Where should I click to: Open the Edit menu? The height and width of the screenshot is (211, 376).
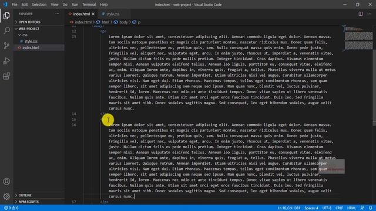[24, 5]
